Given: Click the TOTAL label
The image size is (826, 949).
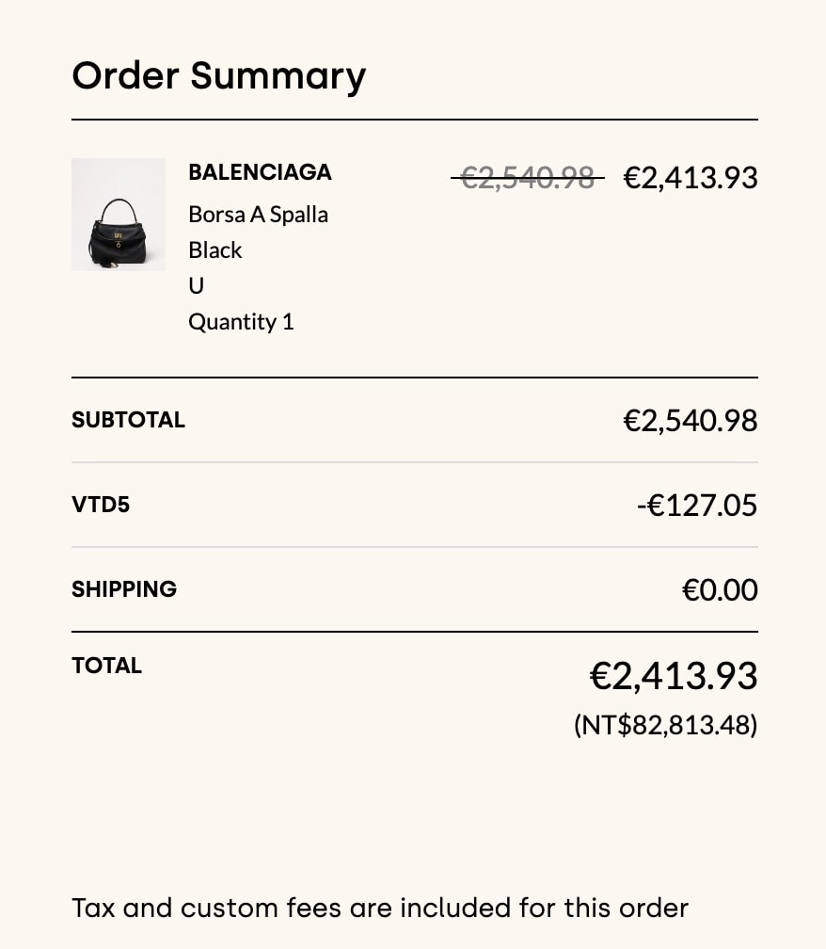Looking at the screenshot, I should (106, 665).
